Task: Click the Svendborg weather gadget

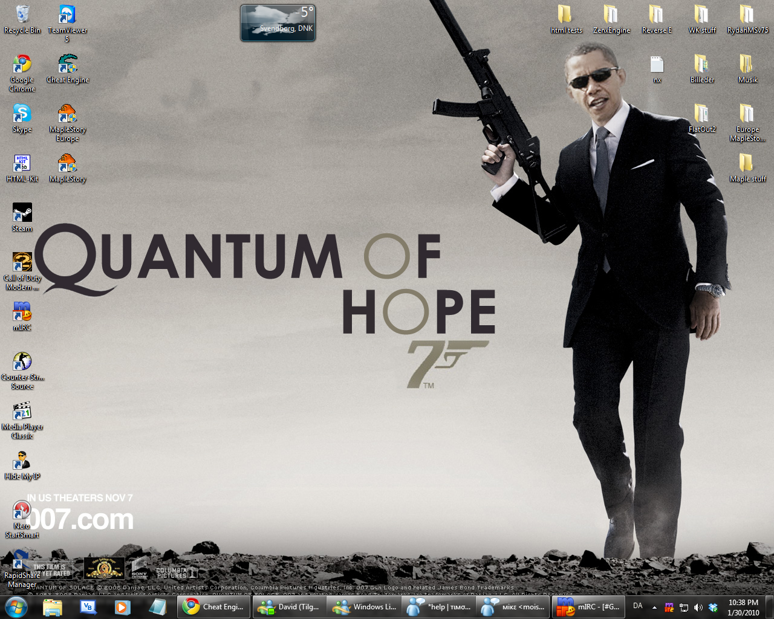Action: [278, 23]
